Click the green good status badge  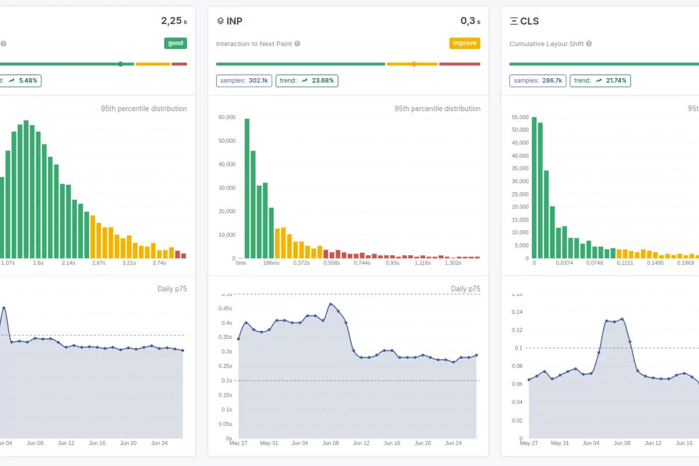[x=175, y=43]
